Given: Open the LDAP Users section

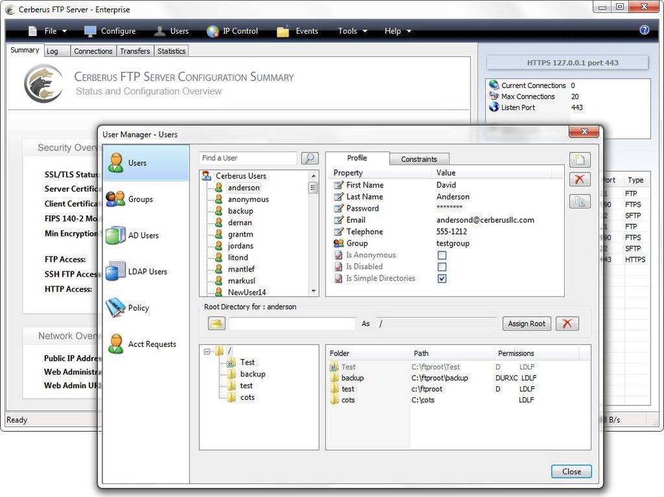Looking at the screenshot, I should 136,272.
